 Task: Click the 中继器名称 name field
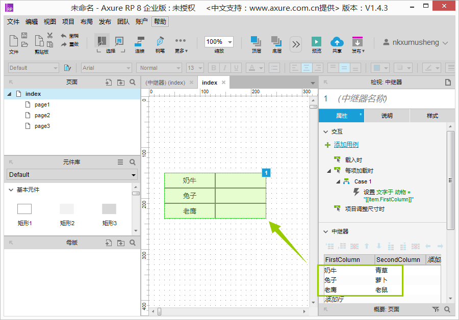coord(363,98)
